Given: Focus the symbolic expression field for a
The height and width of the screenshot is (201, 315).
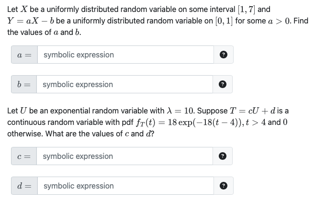Looking at the screenshot, I should (125, 55).
